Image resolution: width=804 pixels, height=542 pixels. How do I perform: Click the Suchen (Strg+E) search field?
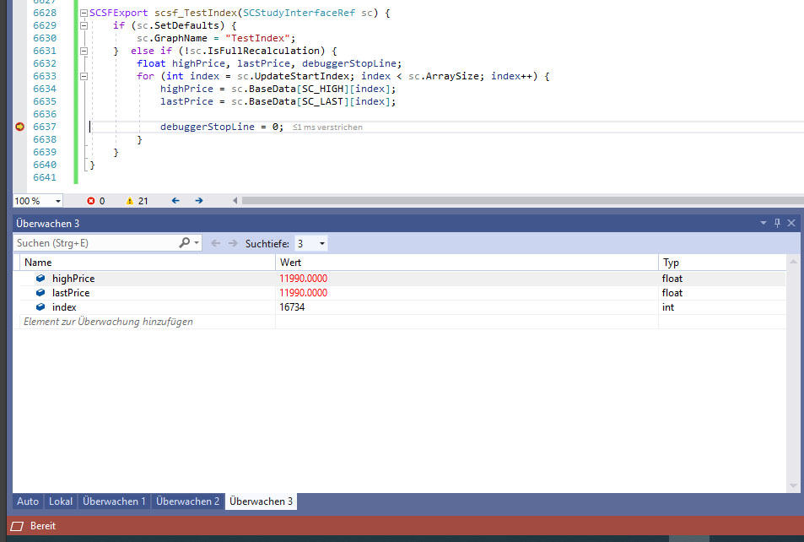point(93,243)
